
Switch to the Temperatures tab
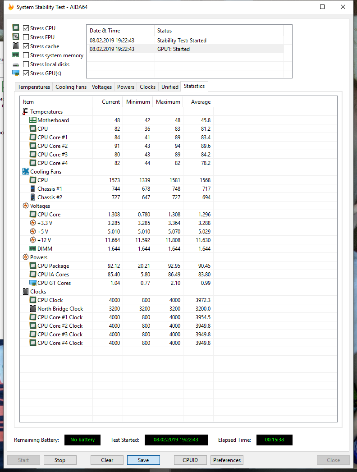coord(34,87)
